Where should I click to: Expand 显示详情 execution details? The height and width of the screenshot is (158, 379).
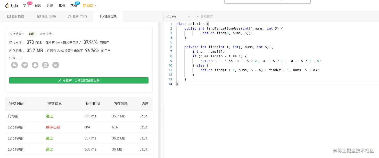tap(46, 34)
